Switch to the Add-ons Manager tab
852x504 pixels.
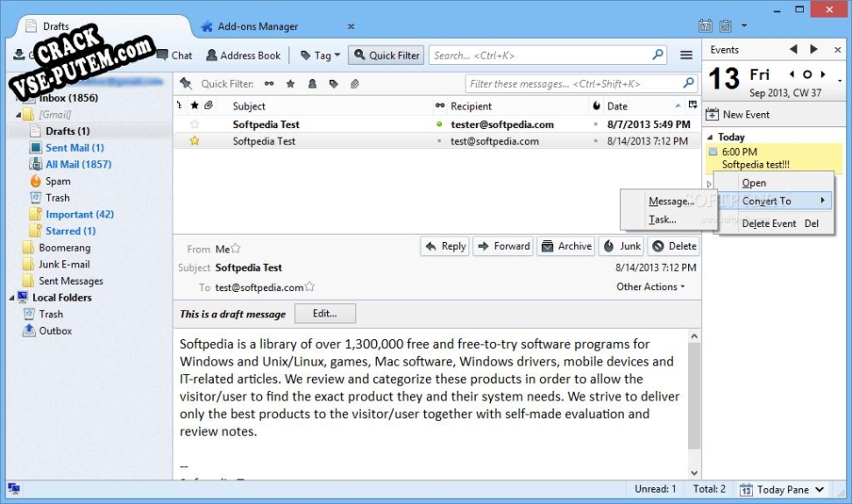click(x=258, y=26)
